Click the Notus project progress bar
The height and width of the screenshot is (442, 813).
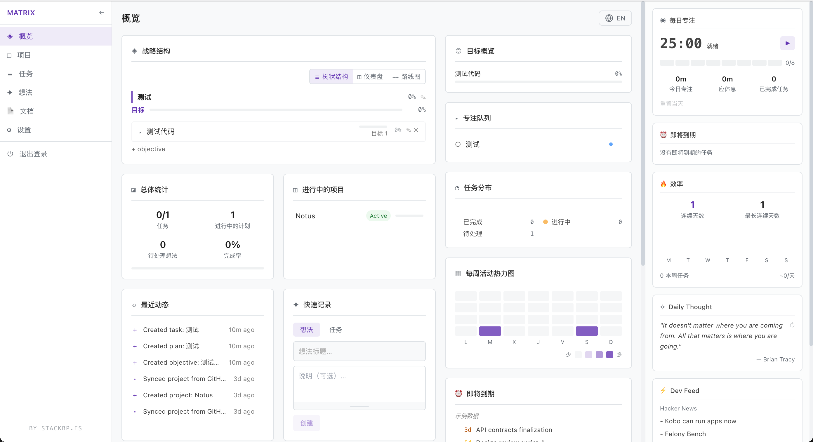pos(409,216)
